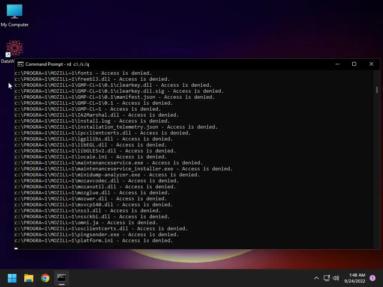Click the libGLESv2.dll line
Screen dimensions: 383x287
point(95,151)
